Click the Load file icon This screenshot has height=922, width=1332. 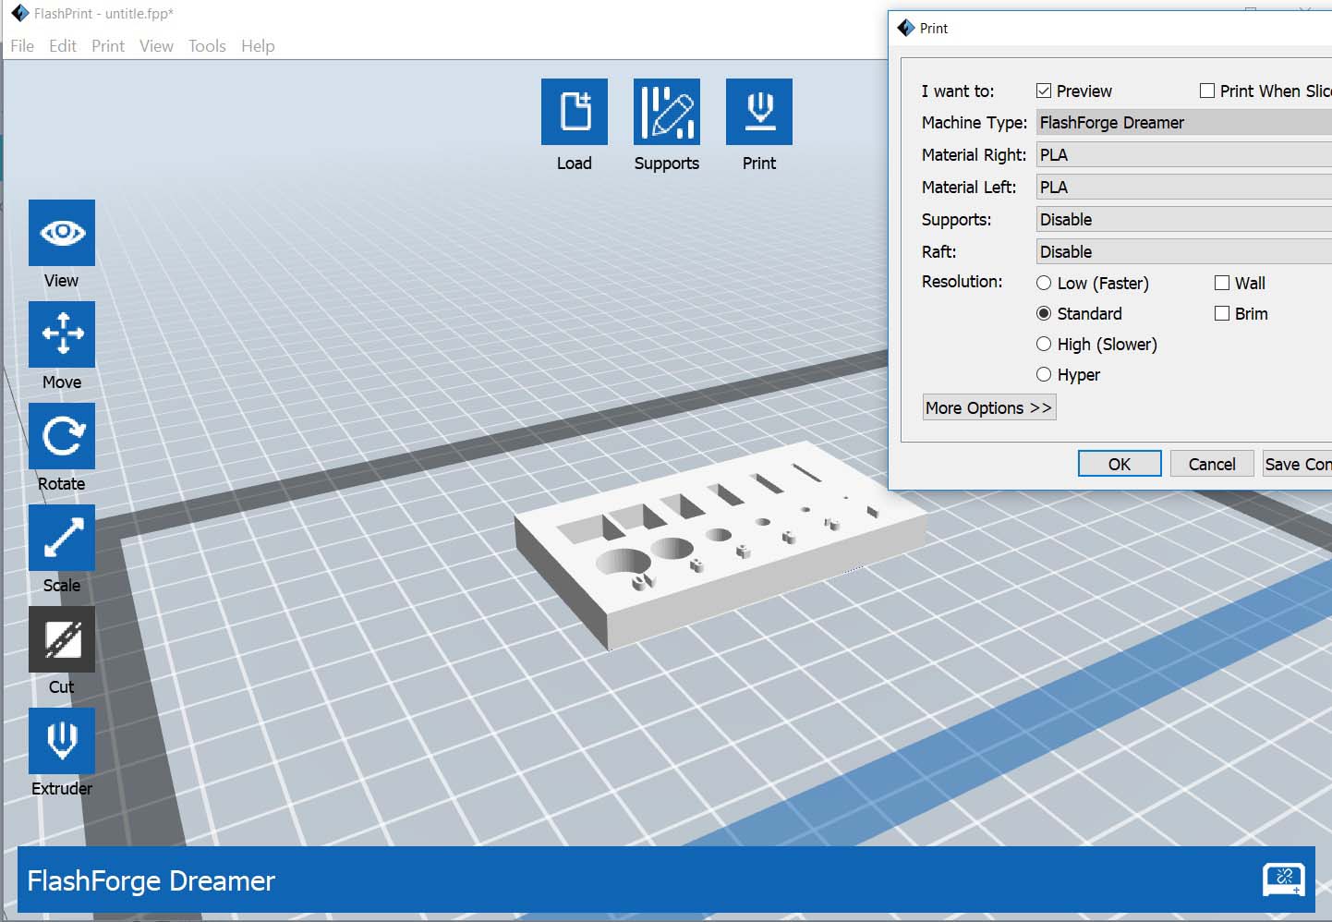point(575,112)
